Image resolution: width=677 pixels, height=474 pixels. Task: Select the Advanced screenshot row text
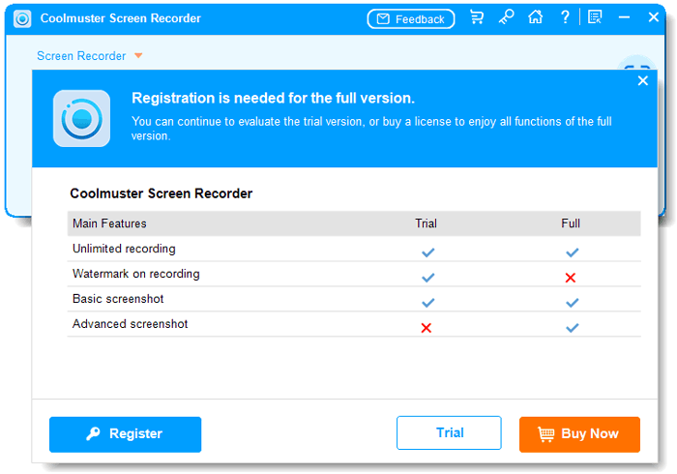coord(130,324)
